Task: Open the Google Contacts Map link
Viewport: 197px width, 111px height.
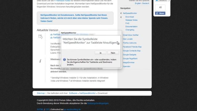Action: [x=131, y=51]
